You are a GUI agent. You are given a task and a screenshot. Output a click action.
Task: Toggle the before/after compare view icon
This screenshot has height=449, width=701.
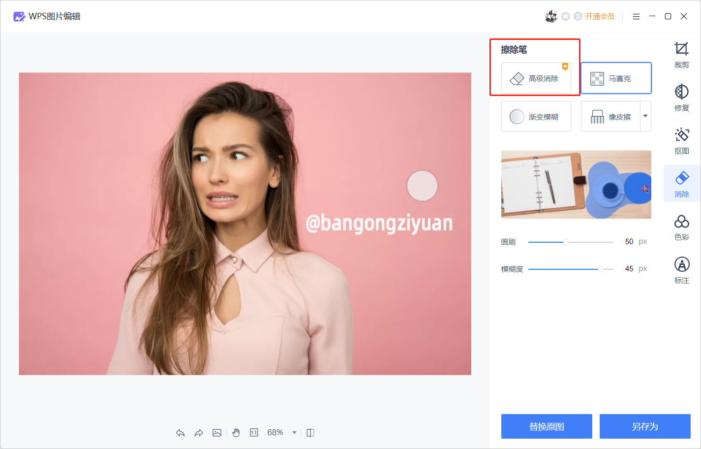point(310,433)
